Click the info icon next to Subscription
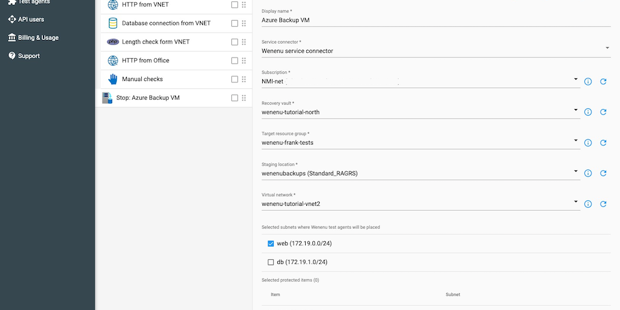 coord(587,81)
